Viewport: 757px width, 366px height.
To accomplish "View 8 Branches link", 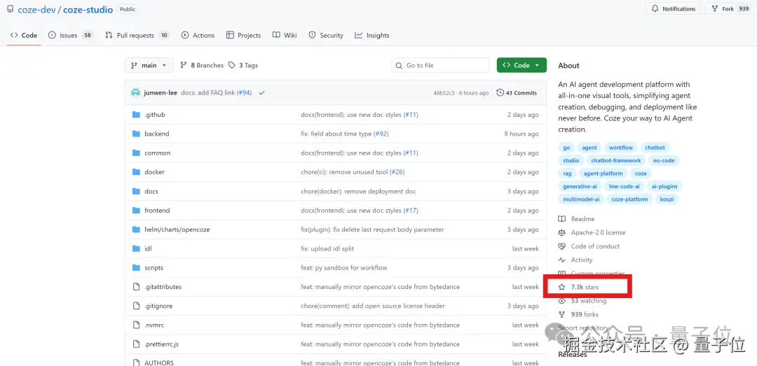I will pyautogui.click(x=202, y=65).
